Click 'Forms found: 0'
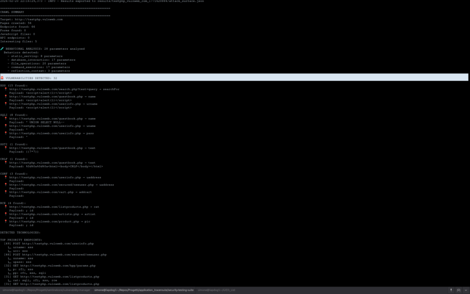Image resolution: width=470 pixels, height=294 pixels. tap(13, 30)
